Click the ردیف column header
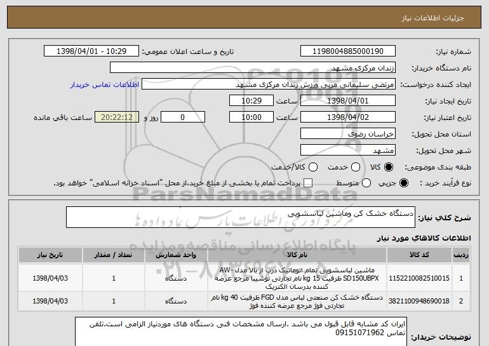 461,255
